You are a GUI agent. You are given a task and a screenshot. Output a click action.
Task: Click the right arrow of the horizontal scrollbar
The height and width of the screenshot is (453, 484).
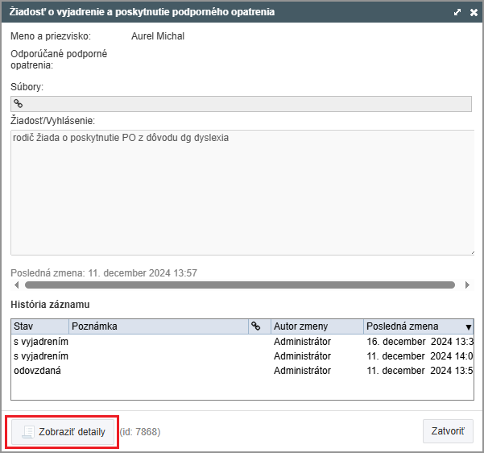click(x=465, y=285)
